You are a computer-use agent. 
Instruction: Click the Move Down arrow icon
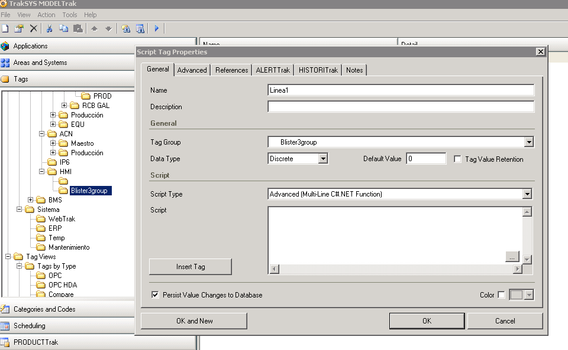(108, 29)
